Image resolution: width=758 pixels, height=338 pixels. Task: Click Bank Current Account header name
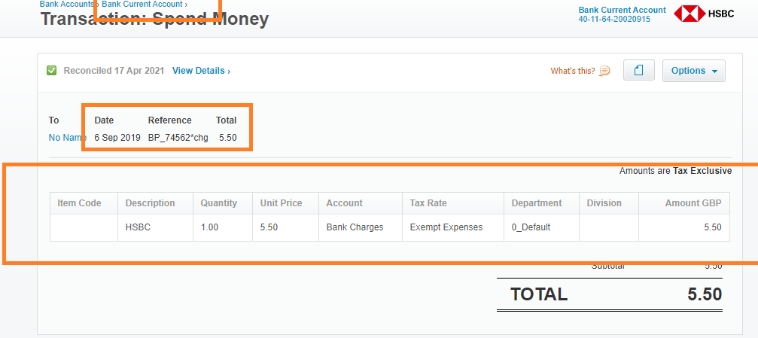(x=623, y=10)
